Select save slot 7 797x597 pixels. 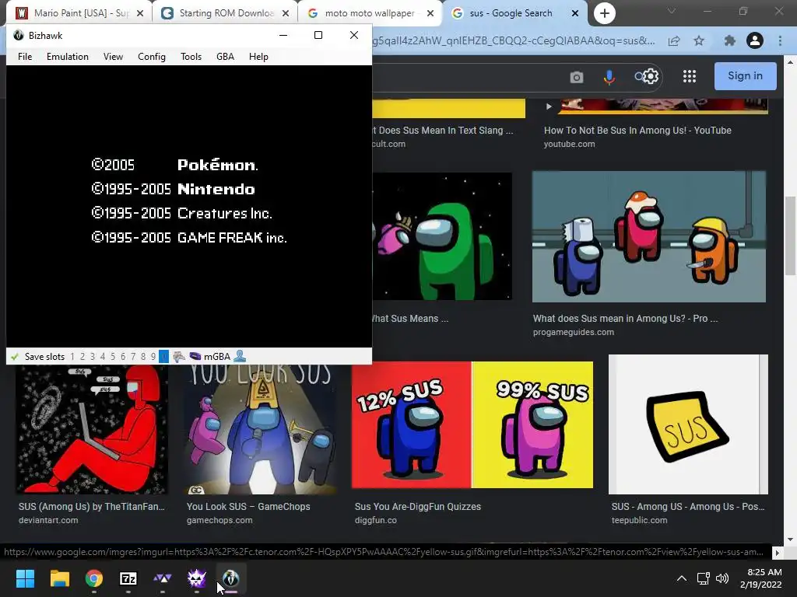133,356
